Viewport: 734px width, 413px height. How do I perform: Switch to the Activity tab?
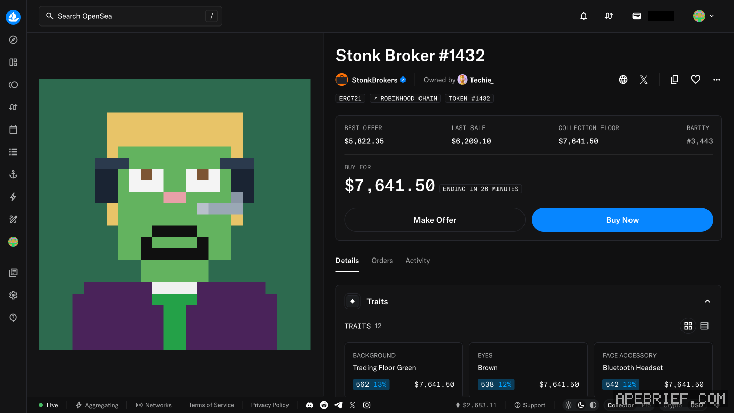417,261
